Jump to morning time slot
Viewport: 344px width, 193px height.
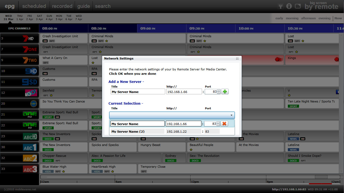point(292,18)
